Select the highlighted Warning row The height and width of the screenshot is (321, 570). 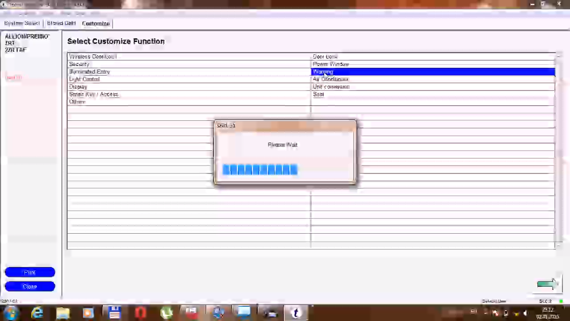433,72
